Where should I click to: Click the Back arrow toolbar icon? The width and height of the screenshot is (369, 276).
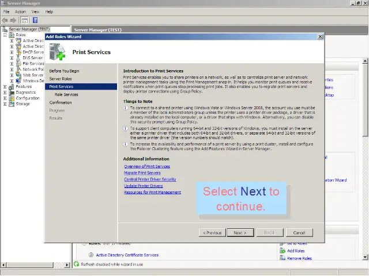point(5,21)
